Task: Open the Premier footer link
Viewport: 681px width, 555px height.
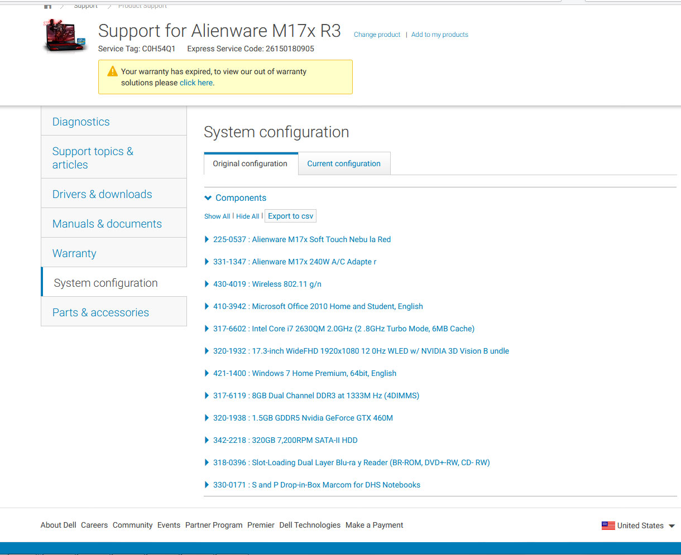Action: coord(261,525)
